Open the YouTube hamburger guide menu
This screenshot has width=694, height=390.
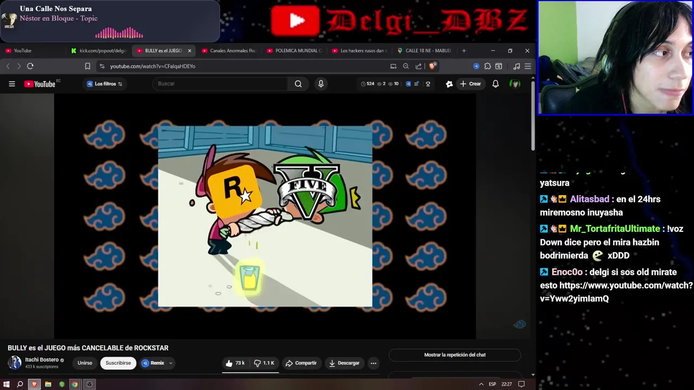coord(12,84)
